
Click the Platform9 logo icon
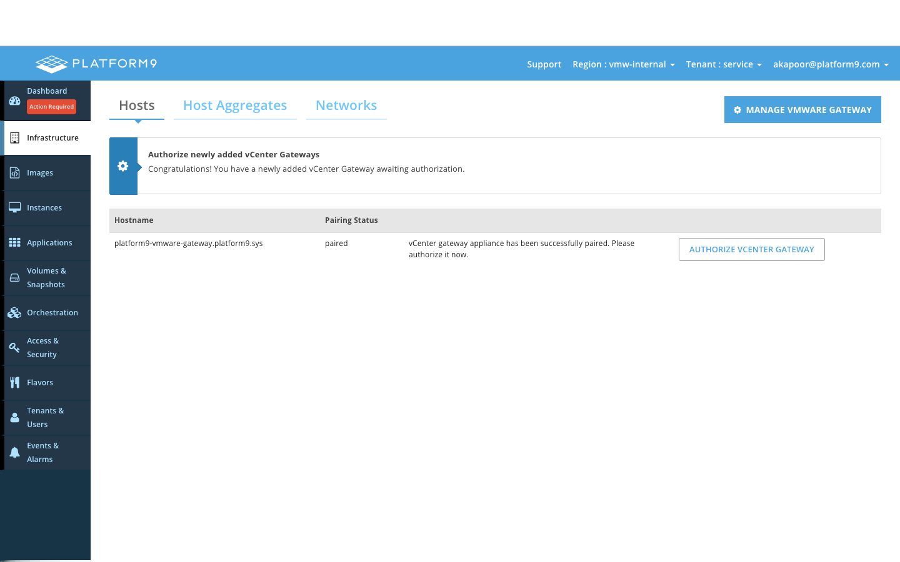click(x=51, y=64)
